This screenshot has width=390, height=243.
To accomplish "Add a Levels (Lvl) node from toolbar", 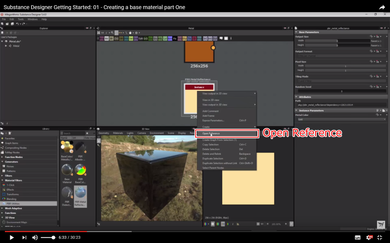I will click(165, 38).
